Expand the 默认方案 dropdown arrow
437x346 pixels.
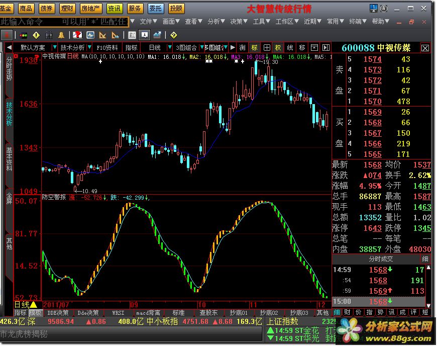tap(55, 47)
